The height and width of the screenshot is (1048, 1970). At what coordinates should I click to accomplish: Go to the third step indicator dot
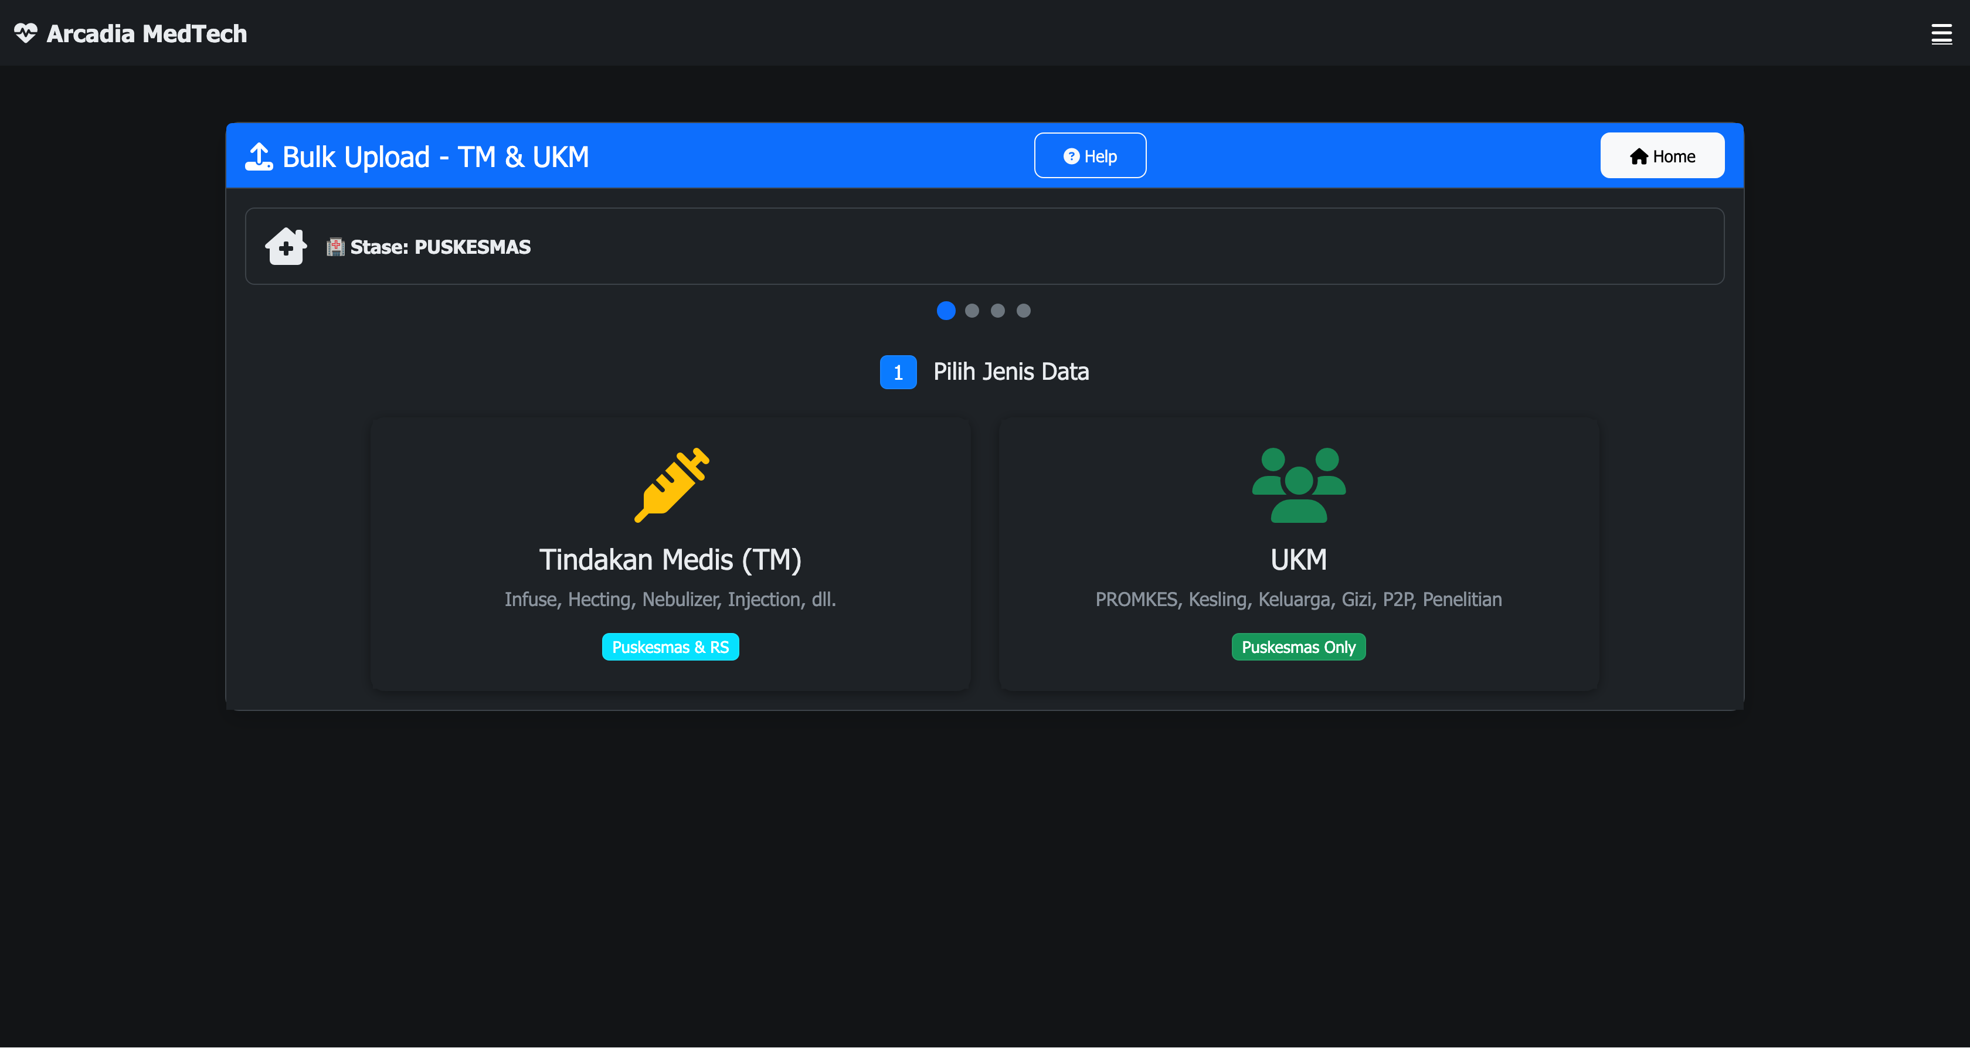click(997, 310)
